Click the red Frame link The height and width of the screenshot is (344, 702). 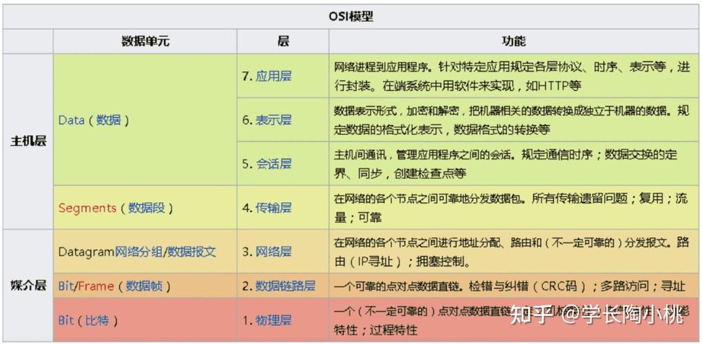(96, 286)
